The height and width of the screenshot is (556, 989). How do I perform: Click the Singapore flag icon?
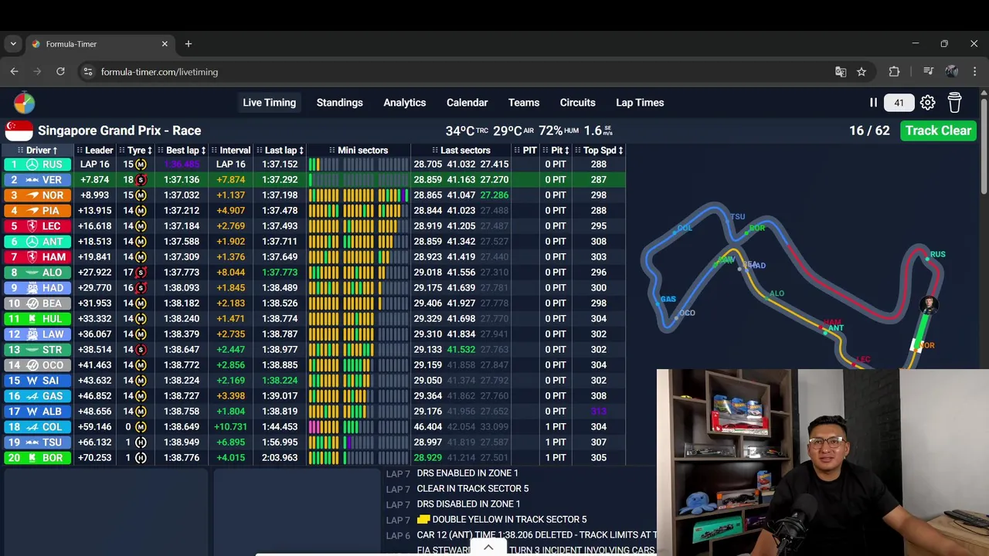pos(19,131)
